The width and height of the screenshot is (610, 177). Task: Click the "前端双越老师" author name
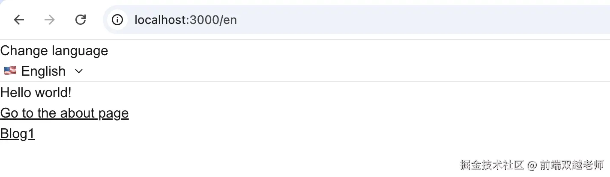[x=572, y=165]
